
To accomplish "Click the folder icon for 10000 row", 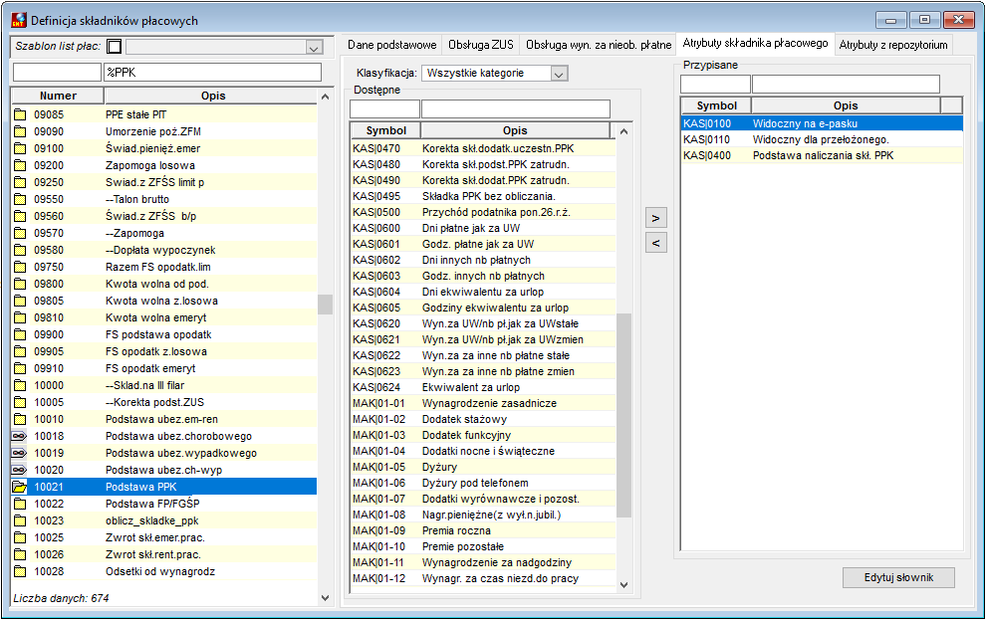I will coord(20,386).
